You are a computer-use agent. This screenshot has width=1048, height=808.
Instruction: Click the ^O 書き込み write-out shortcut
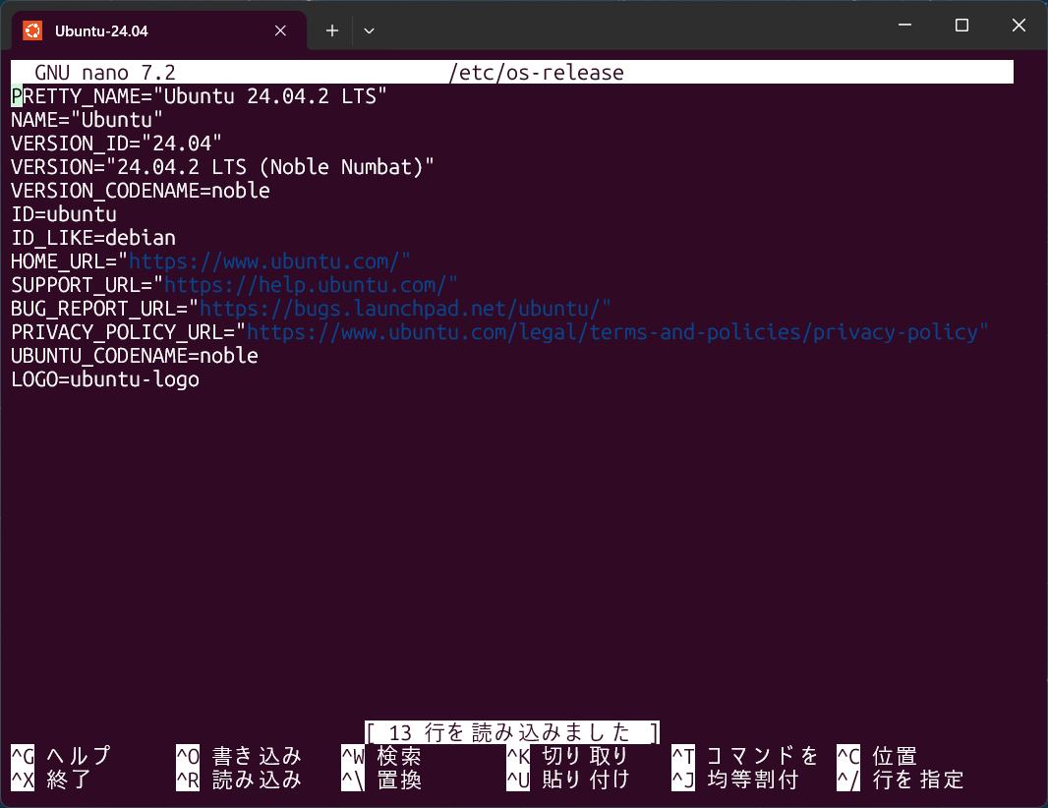[239, 756]
